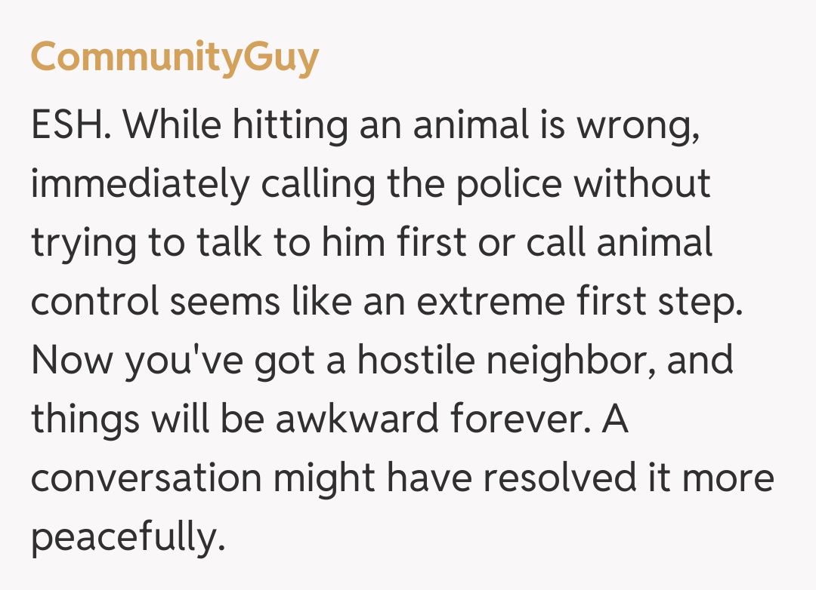Image resolution: width=816 pixels, height=590 pixels.
Task: Click the word "peacefully" at the end
Action: tap(128, 537)
